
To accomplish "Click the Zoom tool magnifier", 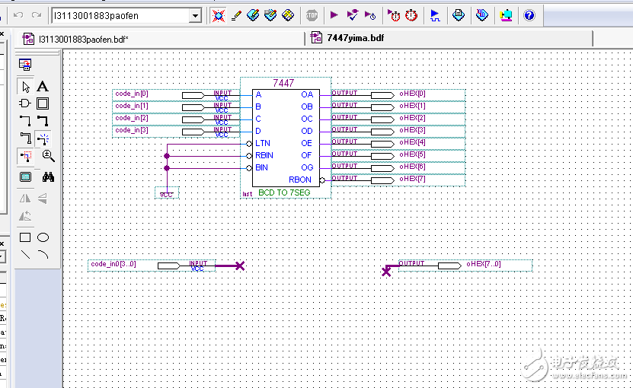I will (48, 156).
